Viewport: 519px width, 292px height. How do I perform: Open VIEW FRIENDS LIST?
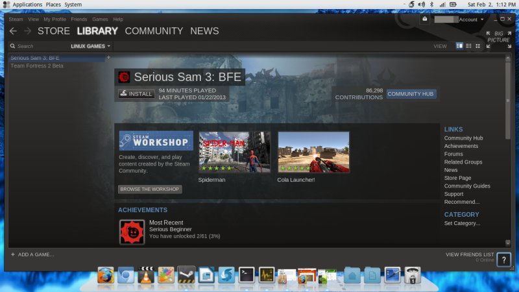(x=470, y=254)
